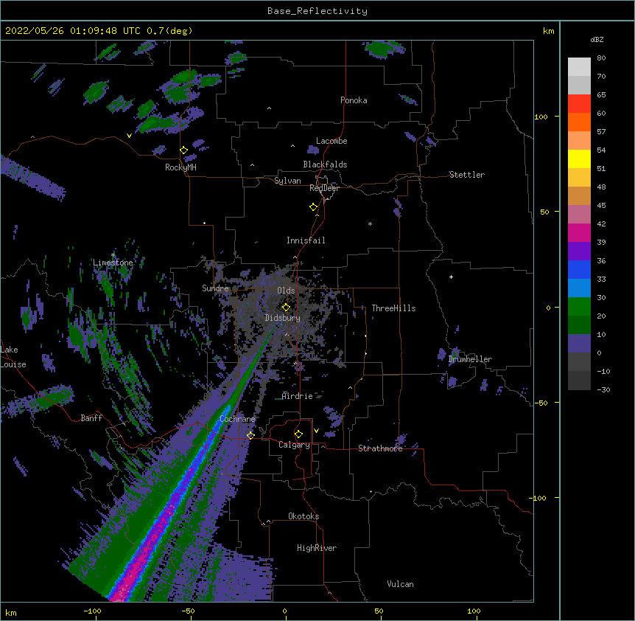Click the HighRiver label
Image resolution: width=635 pixels, height=621 pixels.
pos(317,548)
